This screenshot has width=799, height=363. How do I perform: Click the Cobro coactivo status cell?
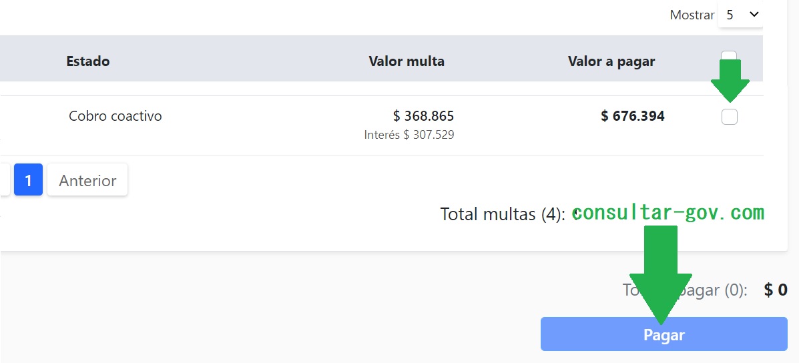tap(115, 116)
